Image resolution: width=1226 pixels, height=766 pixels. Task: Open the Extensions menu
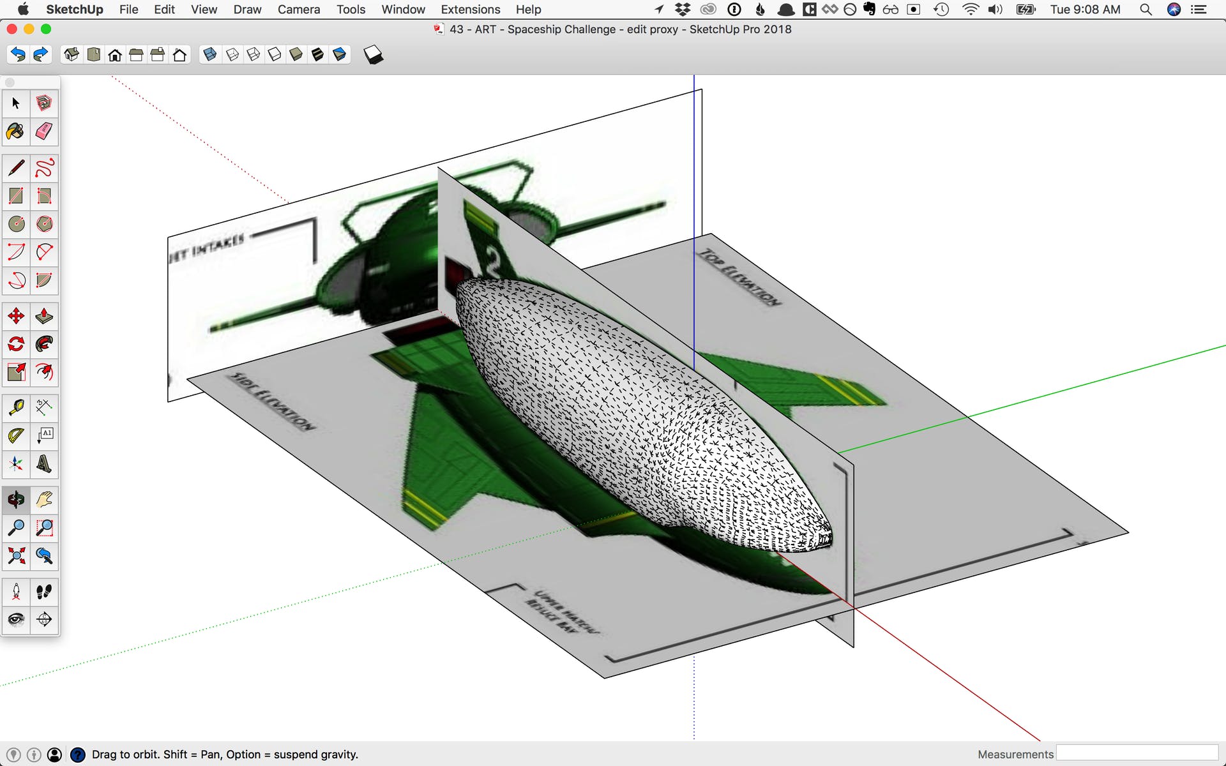coord(470,10)
